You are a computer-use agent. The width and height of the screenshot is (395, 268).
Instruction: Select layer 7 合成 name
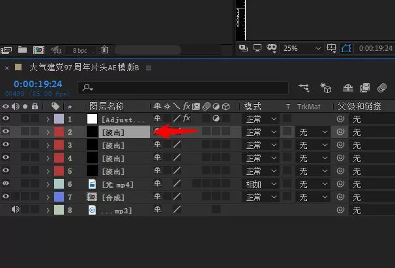(x=113, y=198)
